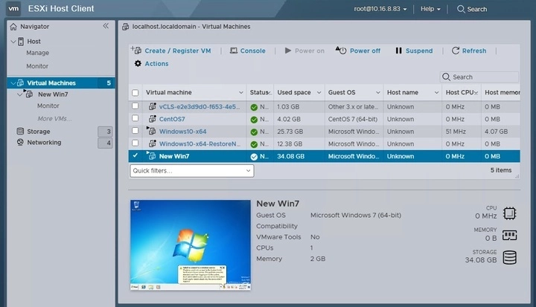536x307 pixels.
Task: Click the breadcrumb VM icon beside localhost.localdomain
Action: pyautogui.click(x=126, y=27)
